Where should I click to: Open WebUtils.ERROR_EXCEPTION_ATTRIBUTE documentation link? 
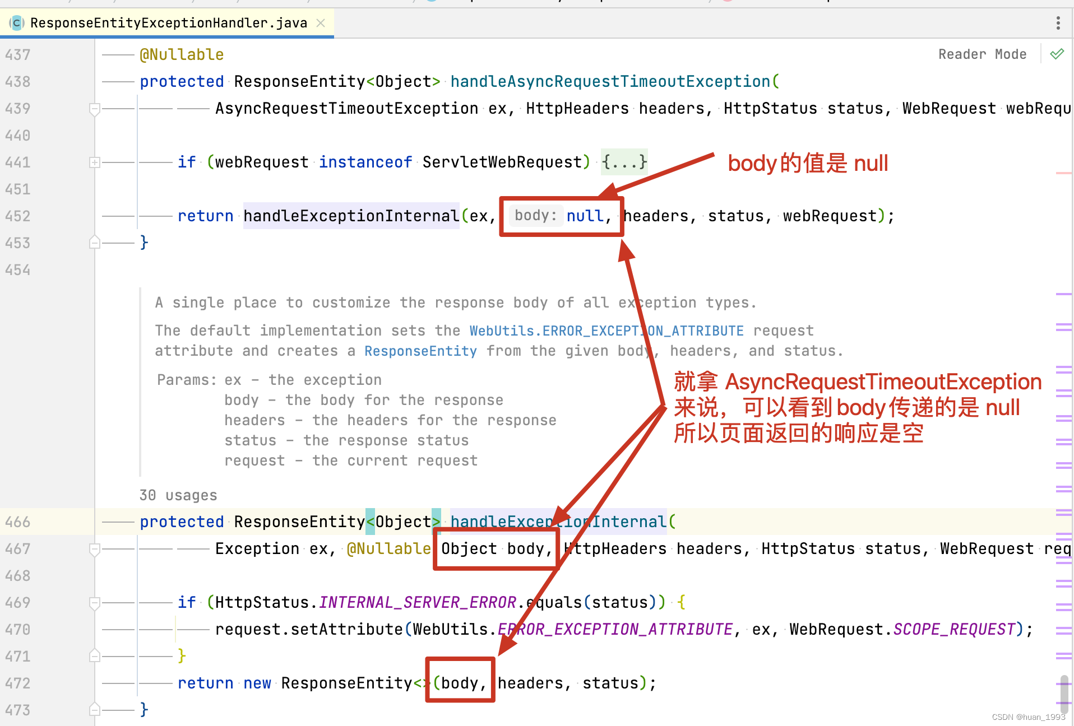point(606,331)
